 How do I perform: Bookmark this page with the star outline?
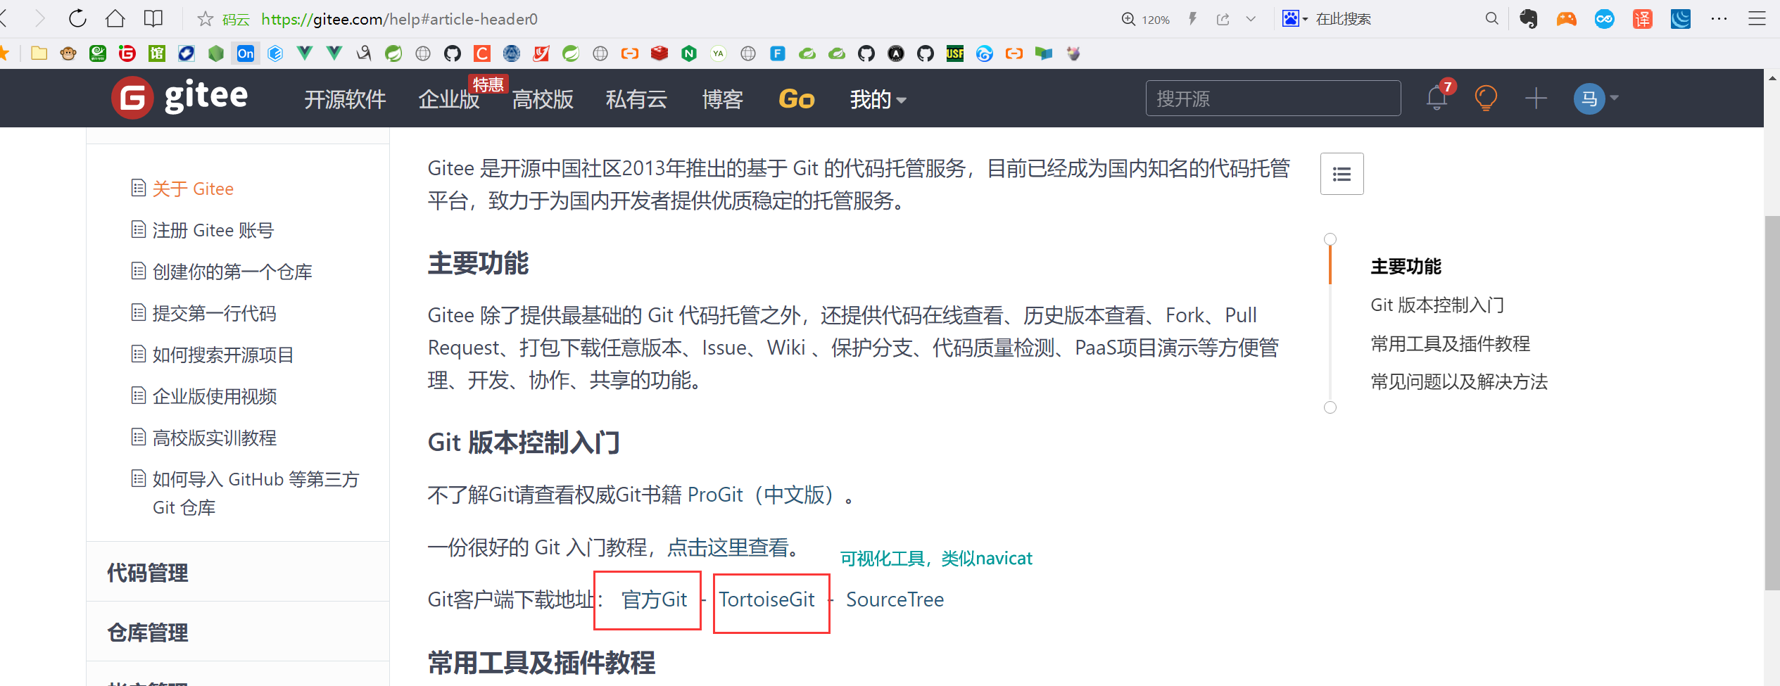click(x=205, y=19)
